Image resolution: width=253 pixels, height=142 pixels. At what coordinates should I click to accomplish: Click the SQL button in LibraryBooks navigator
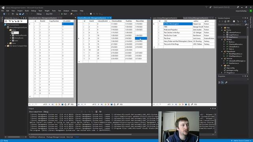72,105
